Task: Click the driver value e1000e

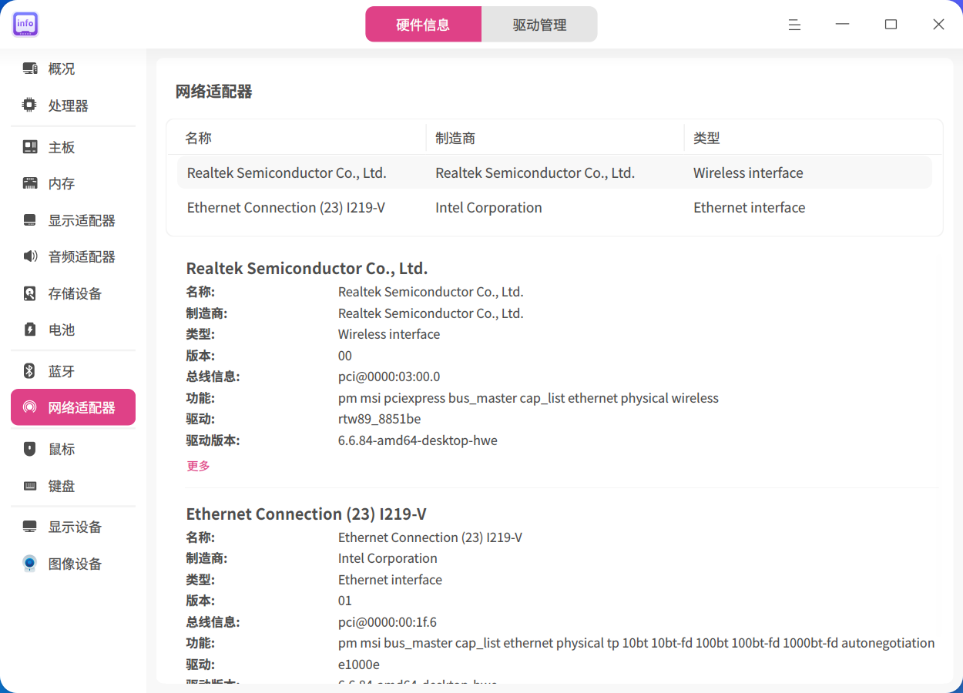Action: (359, 665)
